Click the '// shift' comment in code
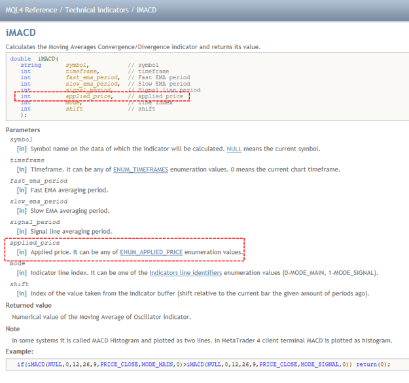 point(141,109)
